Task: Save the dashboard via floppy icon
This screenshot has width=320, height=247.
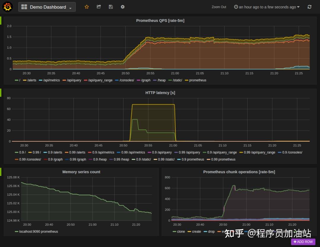Action: pos(111,7)
